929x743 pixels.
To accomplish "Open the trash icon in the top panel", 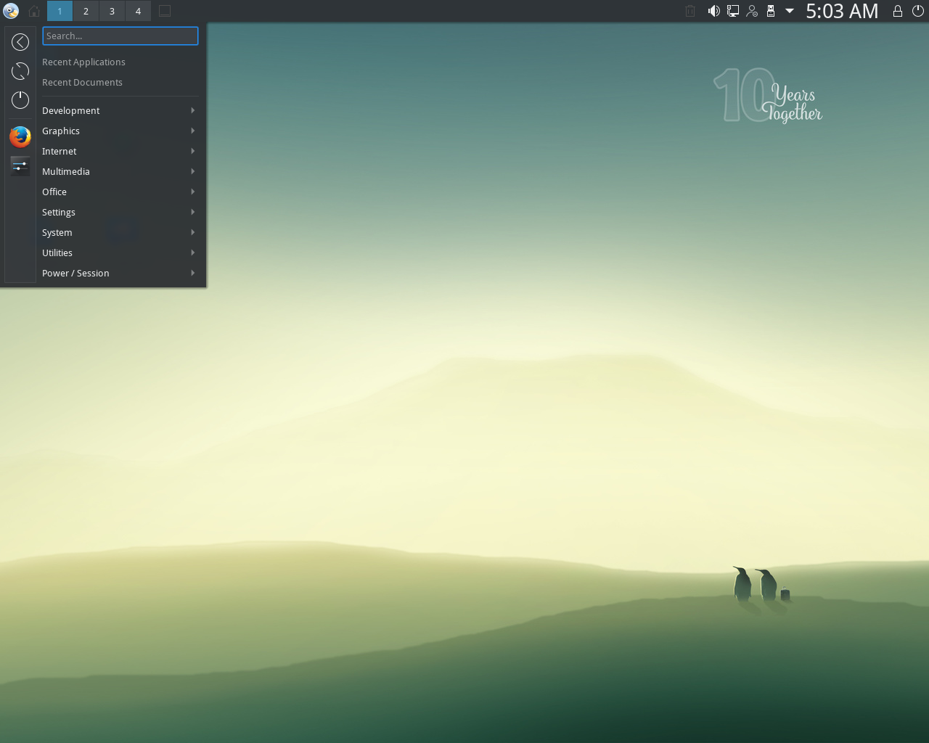I will click(690, 11).
